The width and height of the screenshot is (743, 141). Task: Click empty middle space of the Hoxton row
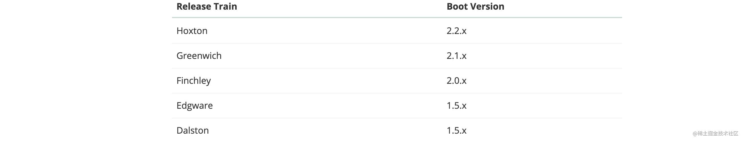pyautogui.click(x=329, y=31)
